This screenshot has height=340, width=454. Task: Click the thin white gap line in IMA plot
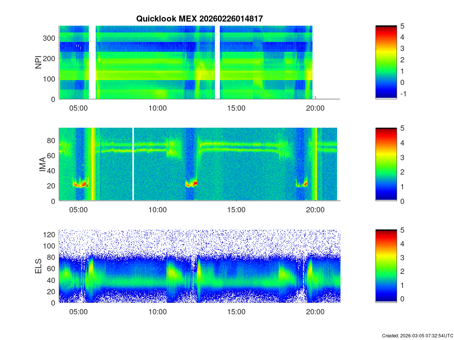coord(133,164)
